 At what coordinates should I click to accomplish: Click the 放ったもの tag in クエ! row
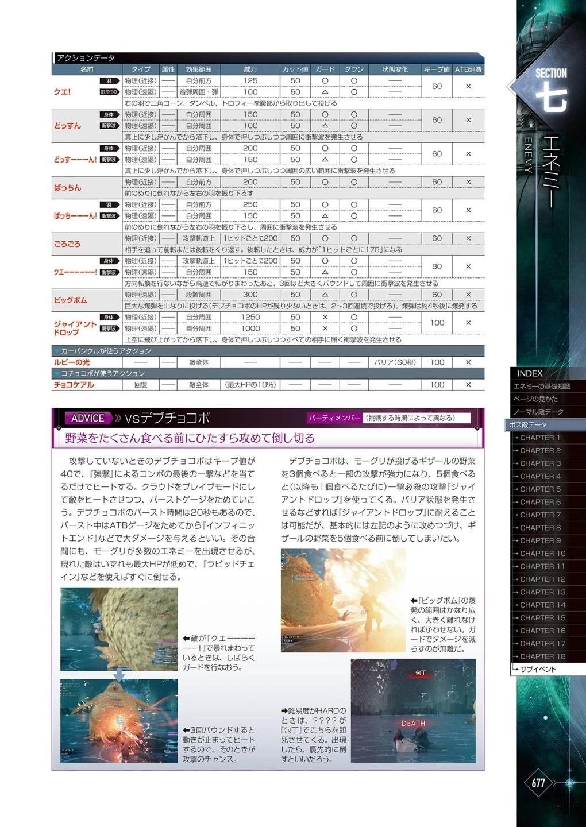tap(109, 92)
